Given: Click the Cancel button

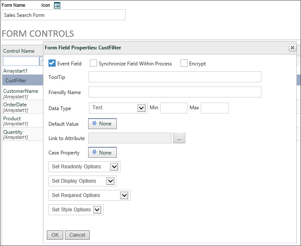Looking at the screenshot, I should [77, 235].
